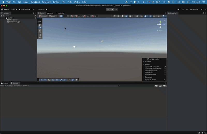This screenshot has height=134, width=207.
Task: Open the AM account dropdown
Action: pyautogui.click(x=14, y=10)
